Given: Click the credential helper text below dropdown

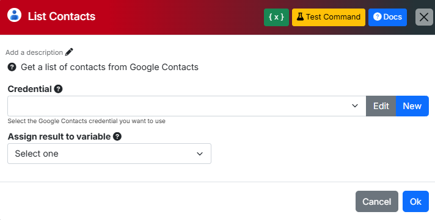Looking at the screenshot, I should [x=87, y=121].
